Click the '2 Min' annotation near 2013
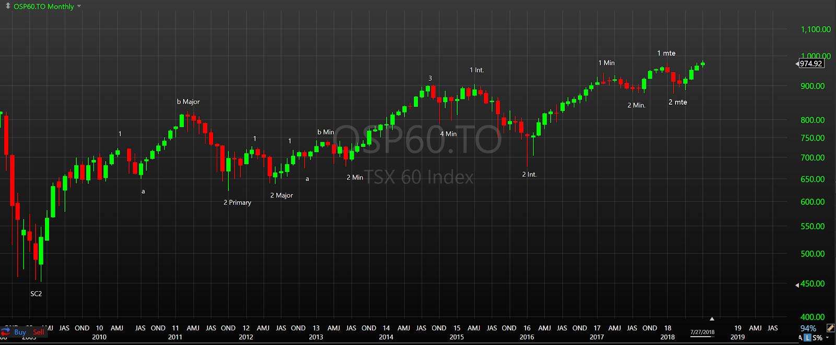This screenshot has width=836, height=345. point(355,177)
